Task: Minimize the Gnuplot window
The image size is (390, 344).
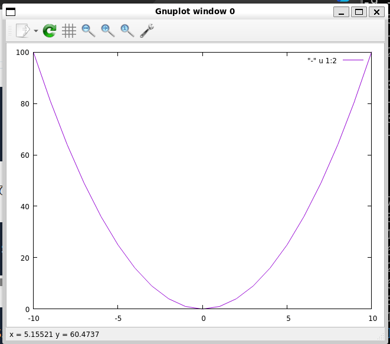Action: (x=341, y=12)
